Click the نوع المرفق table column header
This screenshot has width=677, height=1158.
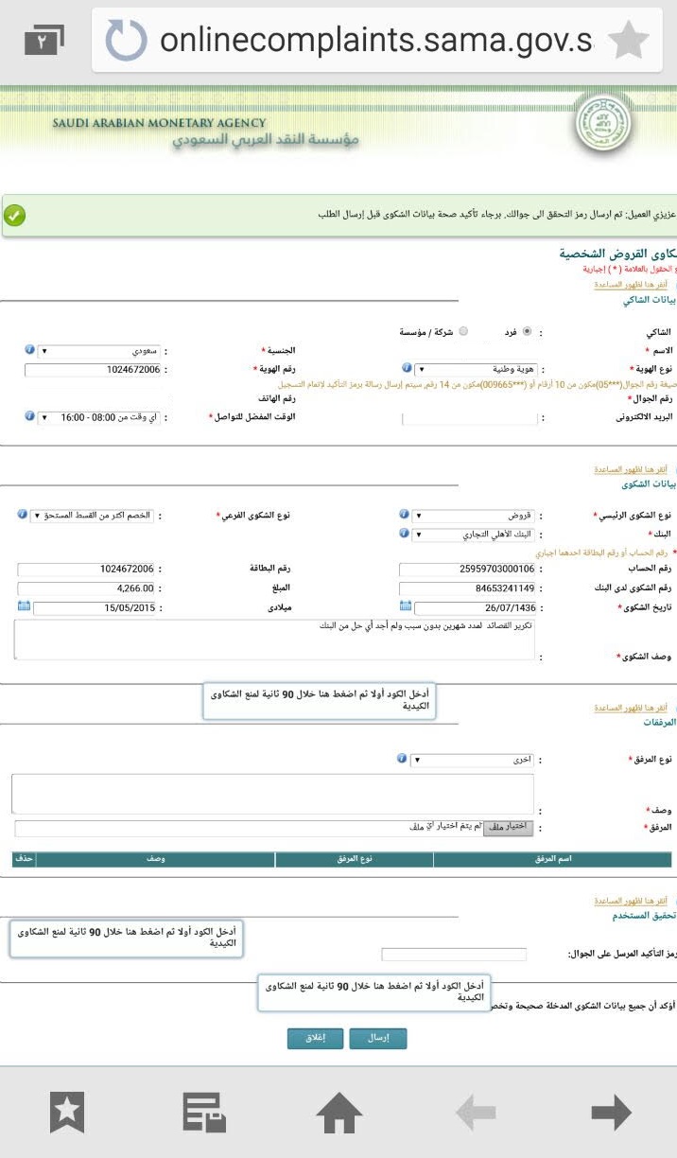(x=355, y=859)
